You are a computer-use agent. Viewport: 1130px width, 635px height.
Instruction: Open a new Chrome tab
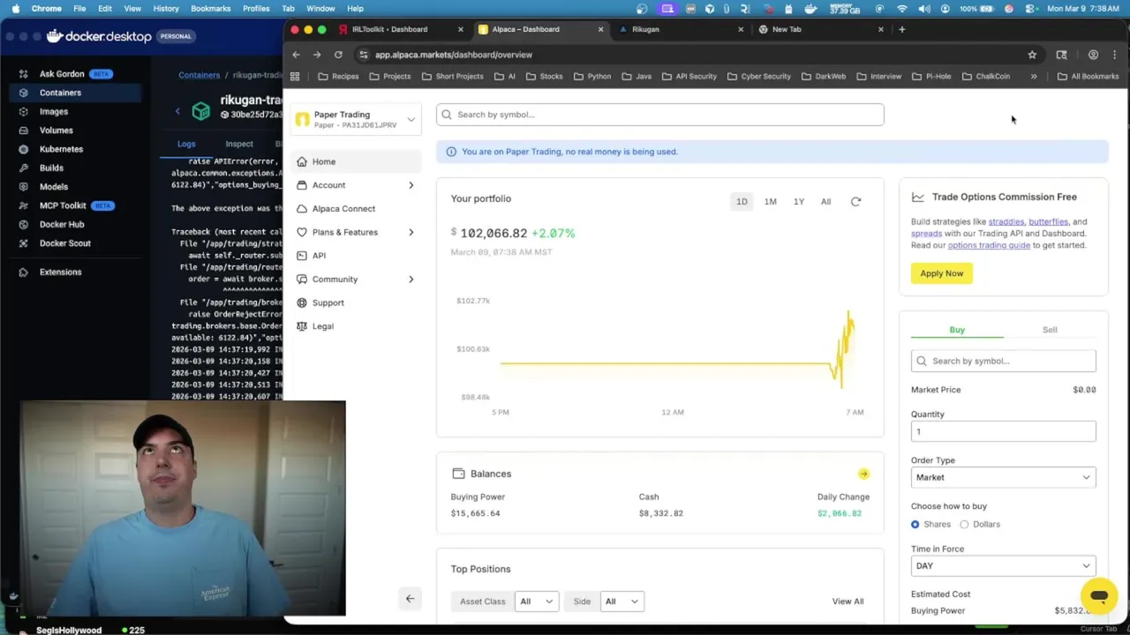pyautogui.click(x=901, y=29)
